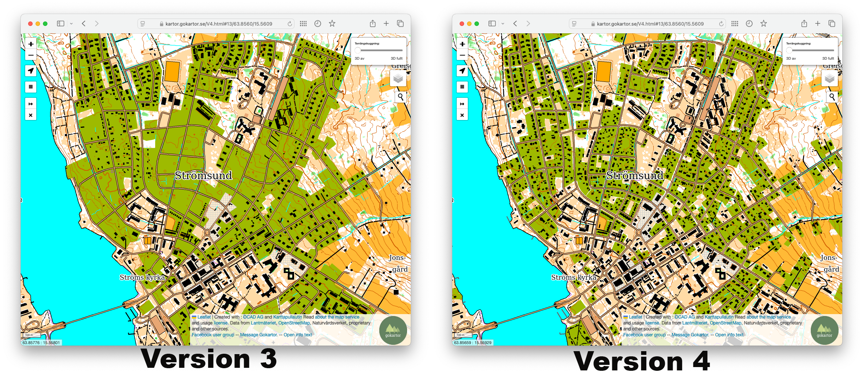The height and width of the screenshot is (373, 863).
Task: Open the Karttapullautin link in Version 3
Action: tap(287, 317)
